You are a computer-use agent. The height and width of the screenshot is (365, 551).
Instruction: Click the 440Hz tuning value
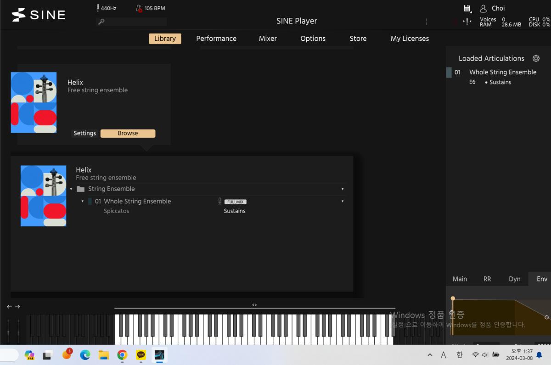(x=109, y=8)
